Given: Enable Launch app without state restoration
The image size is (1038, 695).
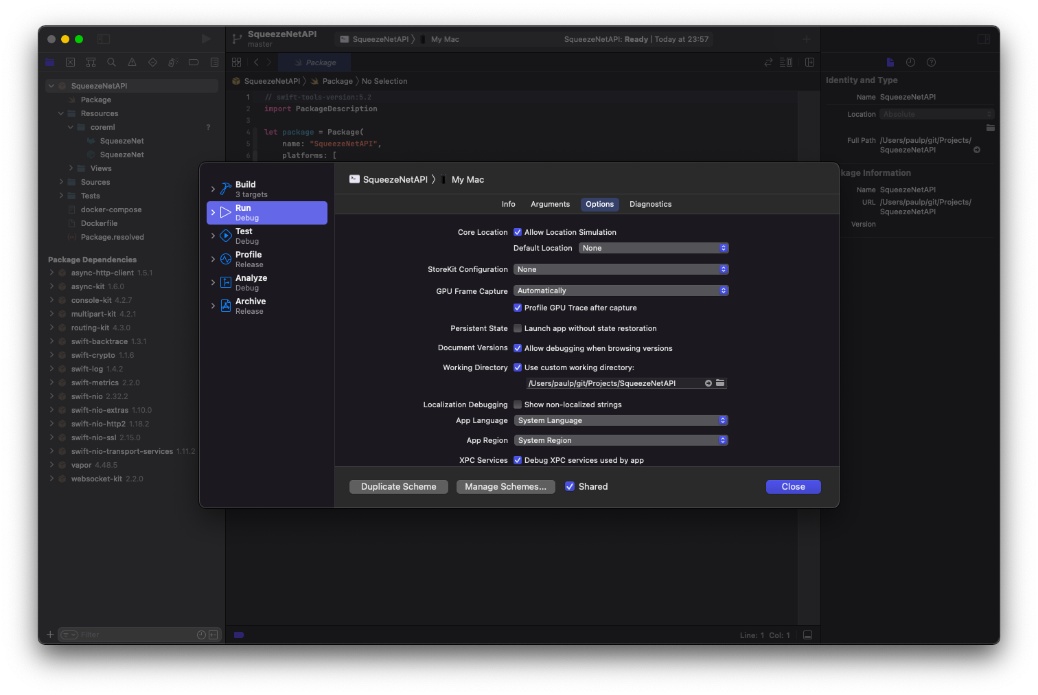Looking at the screenshot, I should (518, 328).
